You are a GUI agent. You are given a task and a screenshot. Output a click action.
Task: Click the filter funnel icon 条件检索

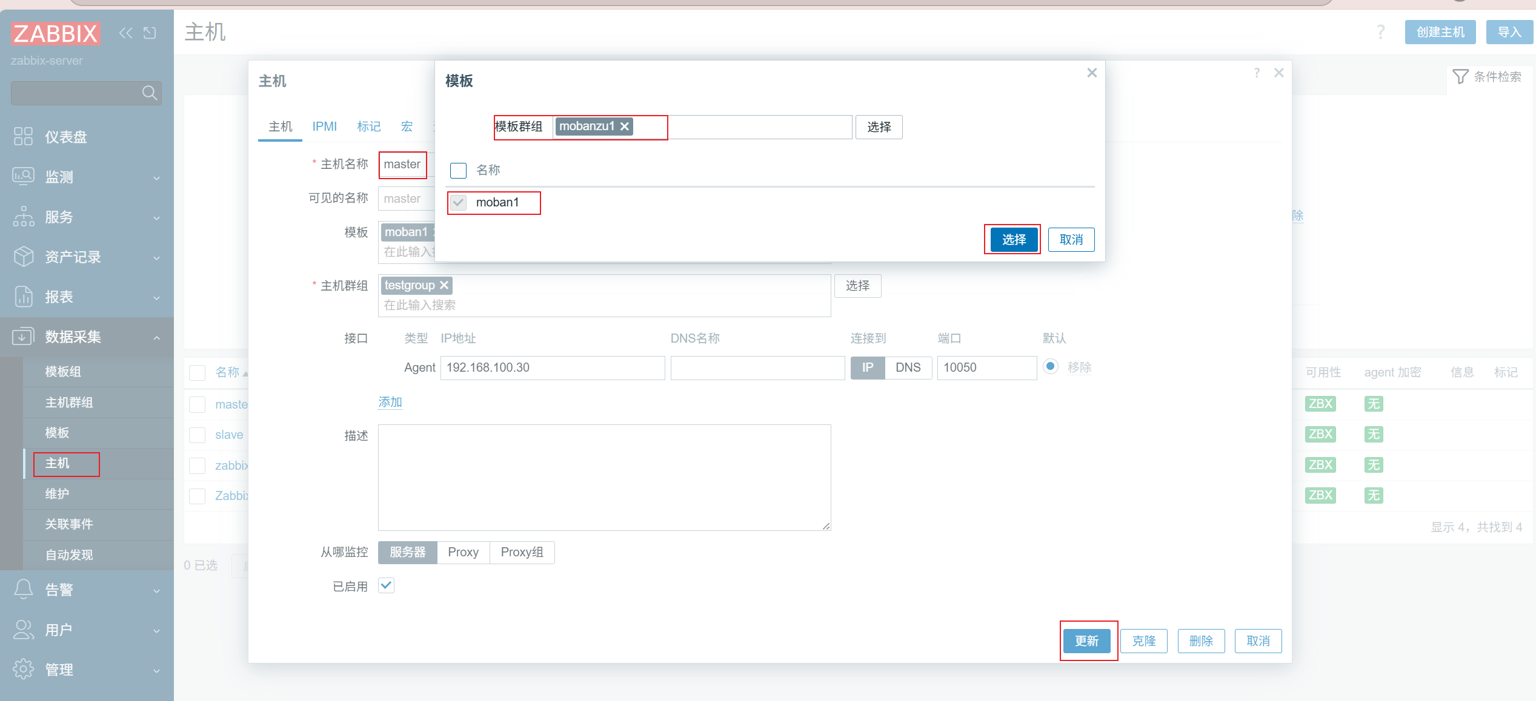1461,77
